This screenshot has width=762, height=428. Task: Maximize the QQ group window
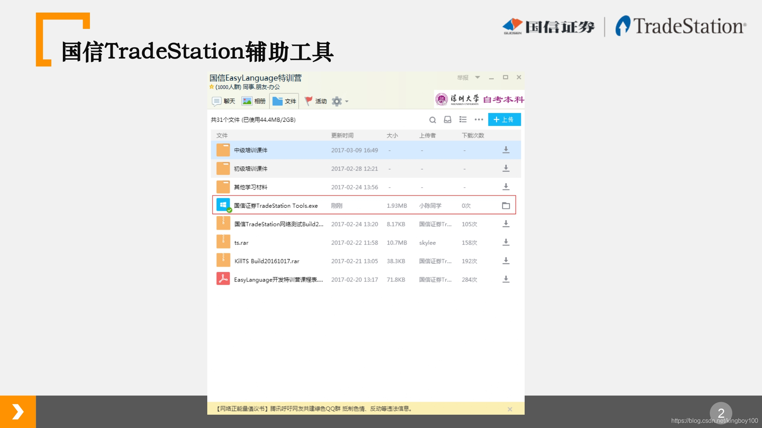click(506, 77)
